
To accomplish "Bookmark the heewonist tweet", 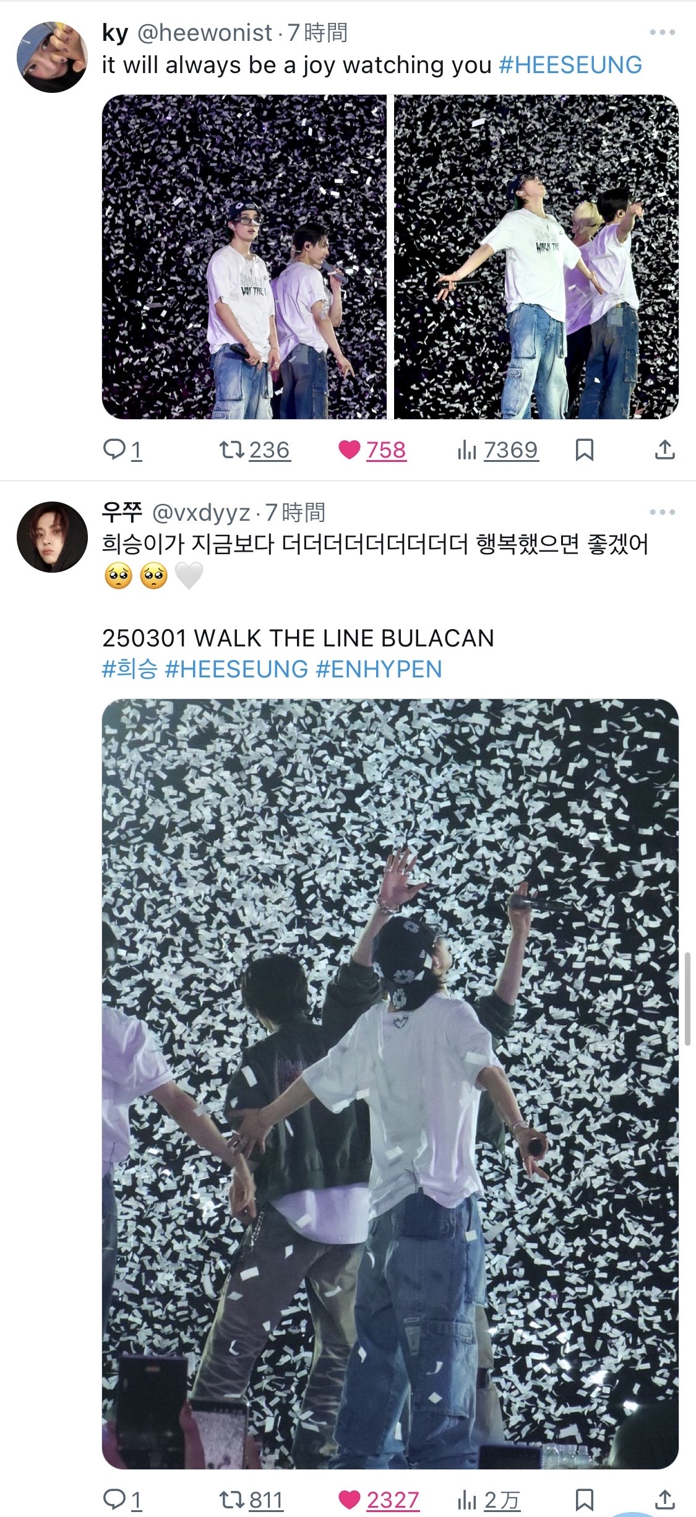I will pyautogui.click(x=584, y=450).
